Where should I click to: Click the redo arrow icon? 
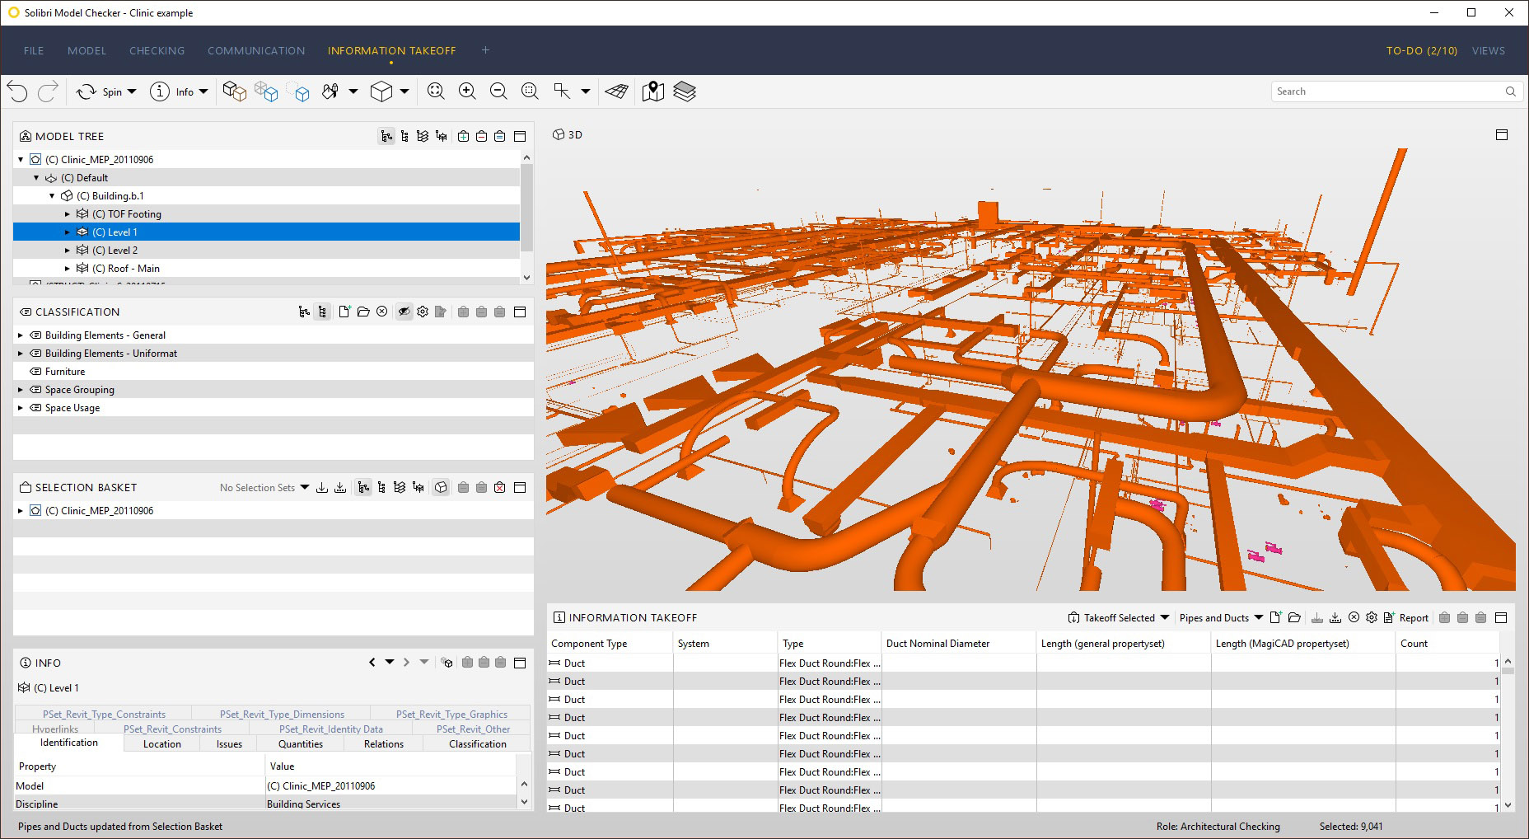48,91
